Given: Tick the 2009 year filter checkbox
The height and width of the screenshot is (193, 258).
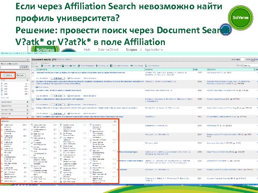Looking at the screenshot, I should point(2,94).
